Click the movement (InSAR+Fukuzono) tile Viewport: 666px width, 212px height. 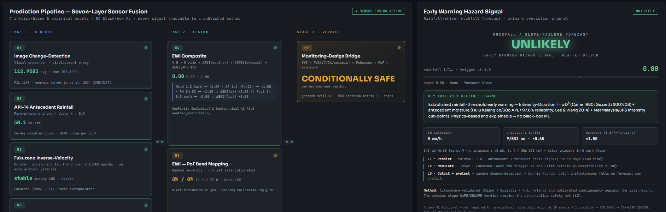point(620,136)
